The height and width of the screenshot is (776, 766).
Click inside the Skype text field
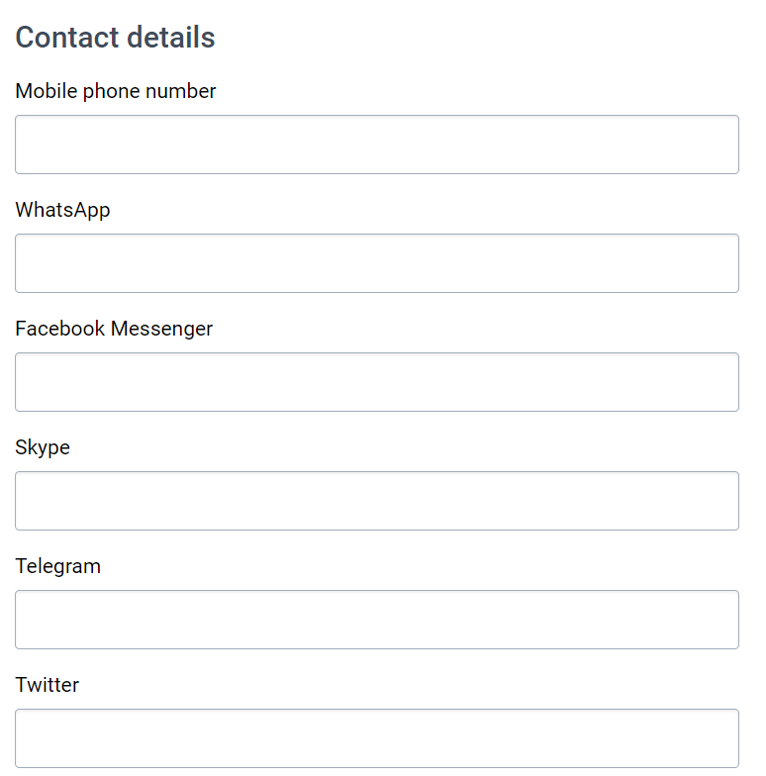coord(377,501)
